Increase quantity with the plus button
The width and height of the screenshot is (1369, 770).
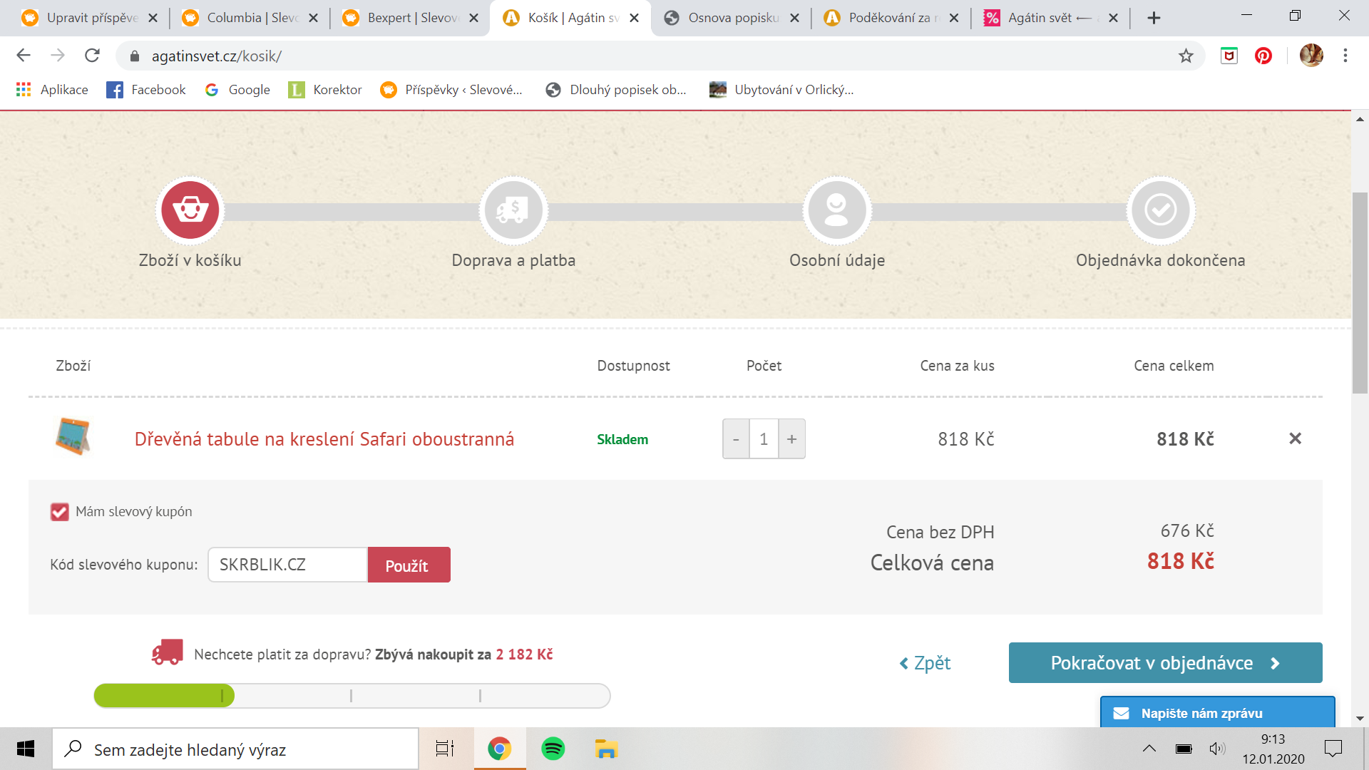click(791, 439)
